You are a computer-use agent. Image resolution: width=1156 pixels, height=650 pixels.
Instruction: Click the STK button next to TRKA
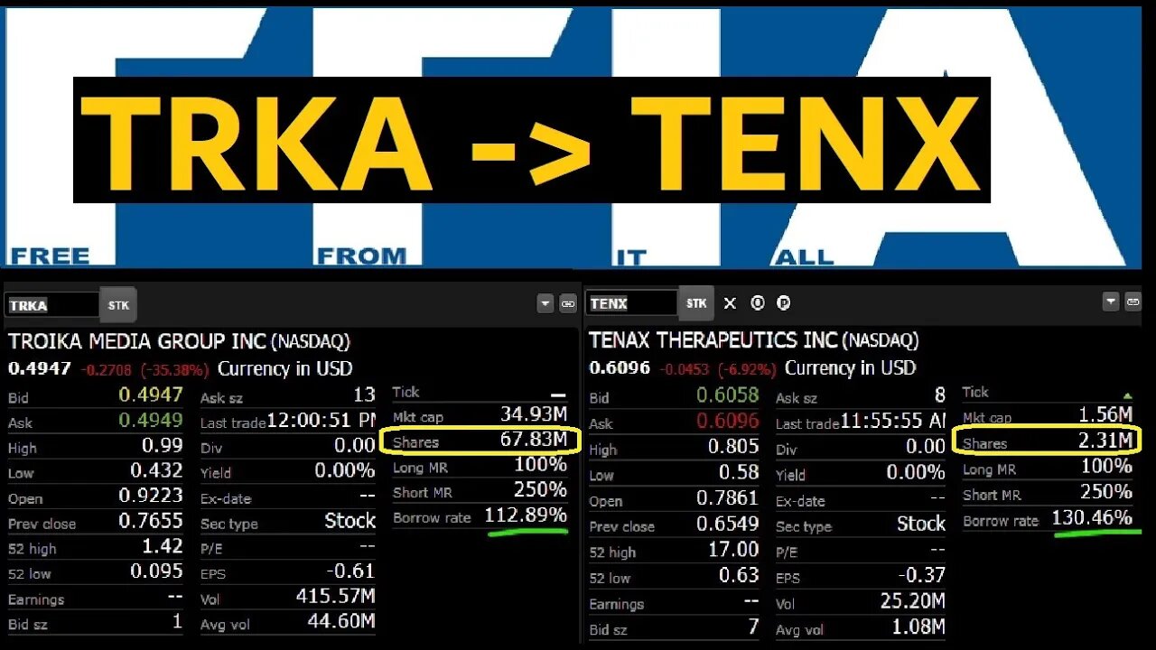pos(118,305)
